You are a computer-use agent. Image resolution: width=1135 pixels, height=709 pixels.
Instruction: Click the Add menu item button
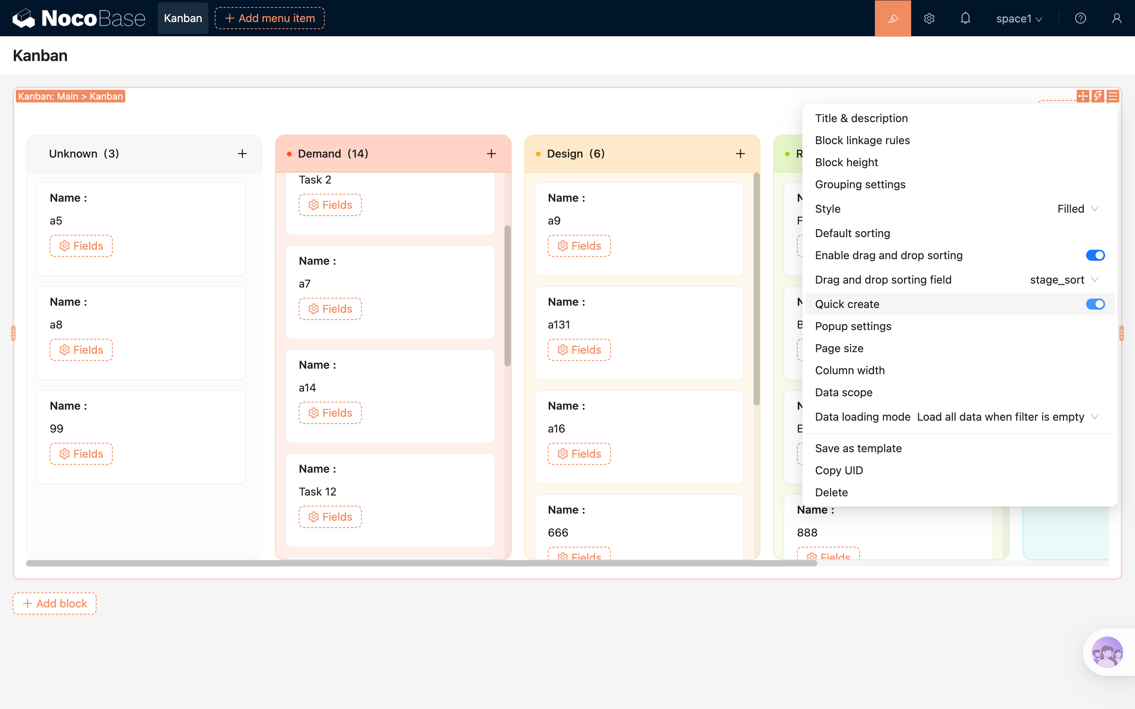pyautogui.click(x=270, y=18)
